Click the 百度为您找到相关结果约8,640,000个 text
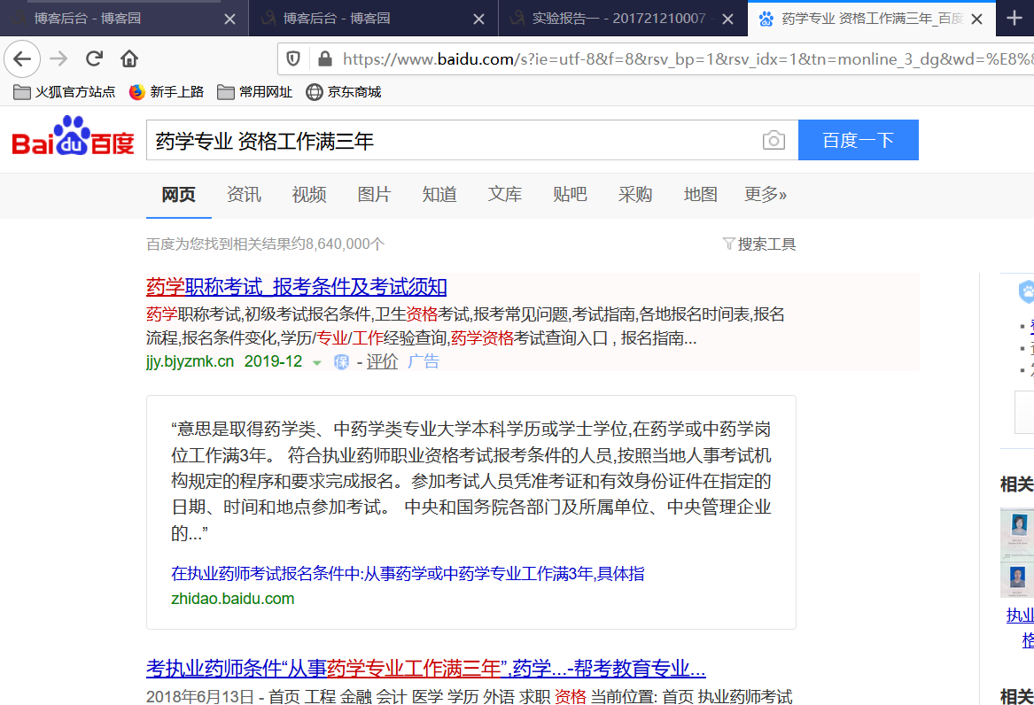The height and width of the screenshot is (705, 1034). pos(265,244)
